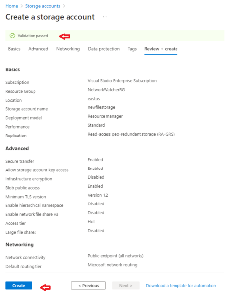
Task: Select the Tags tab
Action: [x=132, y=49]
